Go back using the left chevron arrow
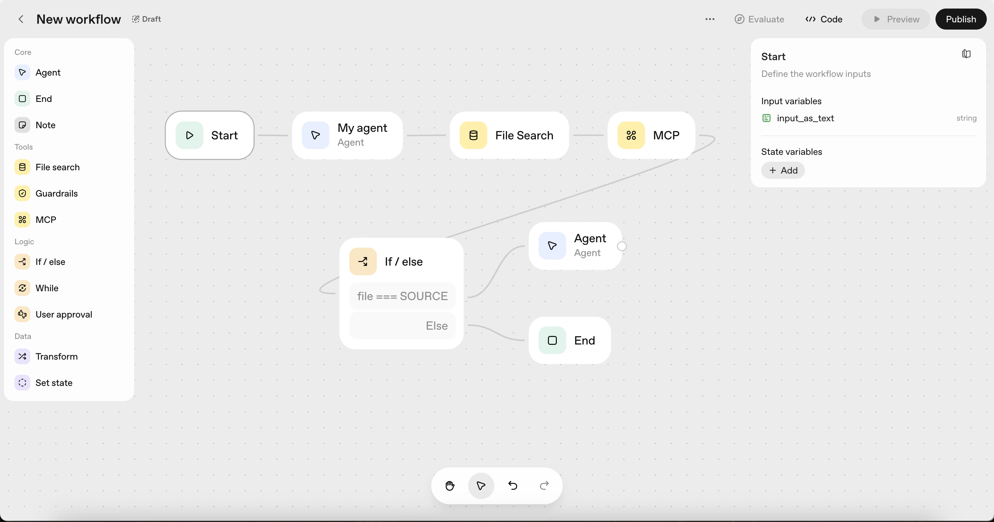 click(x=21, y=19)
